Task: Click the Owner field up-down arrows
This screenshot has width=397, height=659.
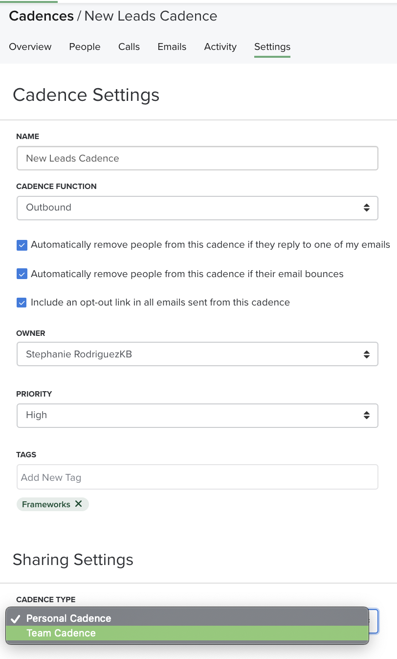Action: tap(366, 354)
